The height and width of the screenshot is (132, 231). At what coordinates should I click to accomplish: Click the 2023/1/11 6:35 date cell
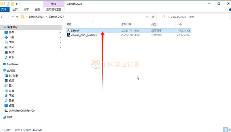click(130, 31)
